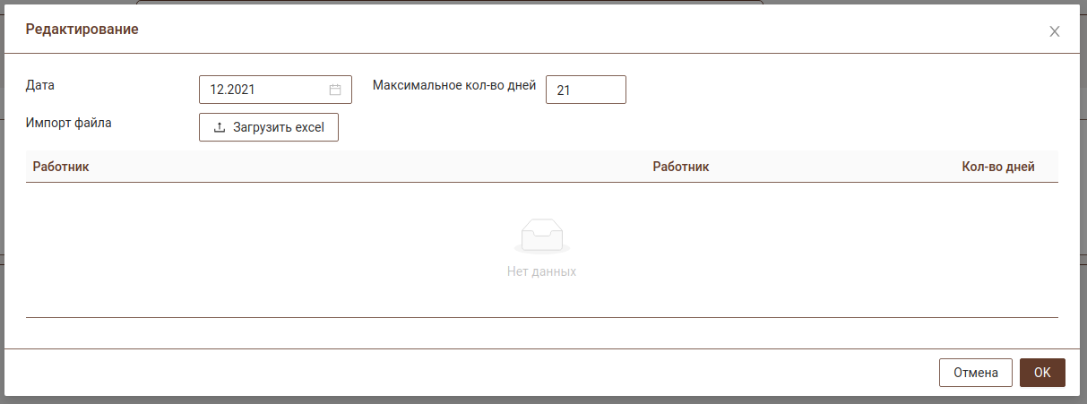Select the first Работник column header
This screenshot has height=404, width=1087.
point(61,167)
